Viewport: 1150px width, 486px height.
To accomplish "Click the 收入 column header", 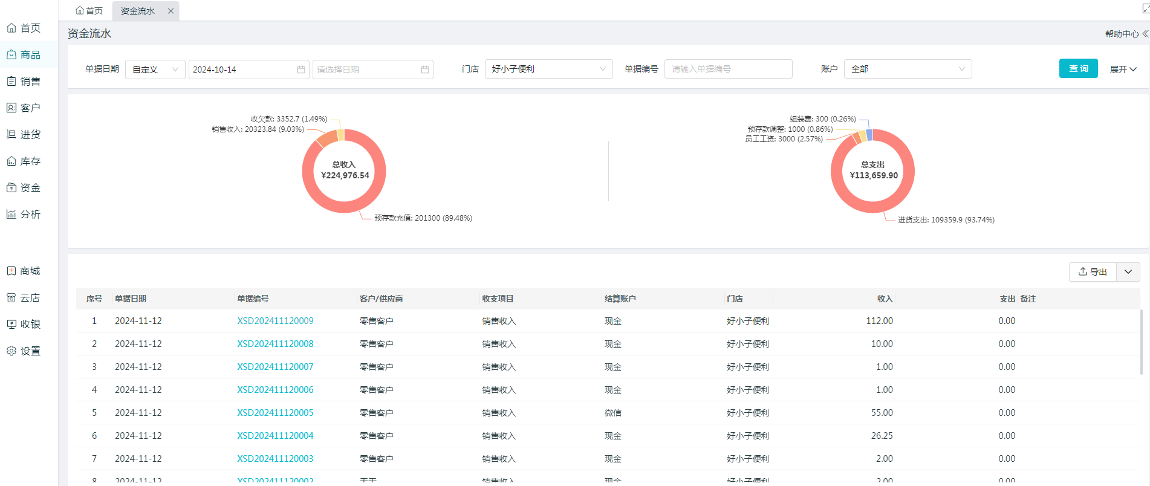I will pyautogui.click(x=885, y=299).
